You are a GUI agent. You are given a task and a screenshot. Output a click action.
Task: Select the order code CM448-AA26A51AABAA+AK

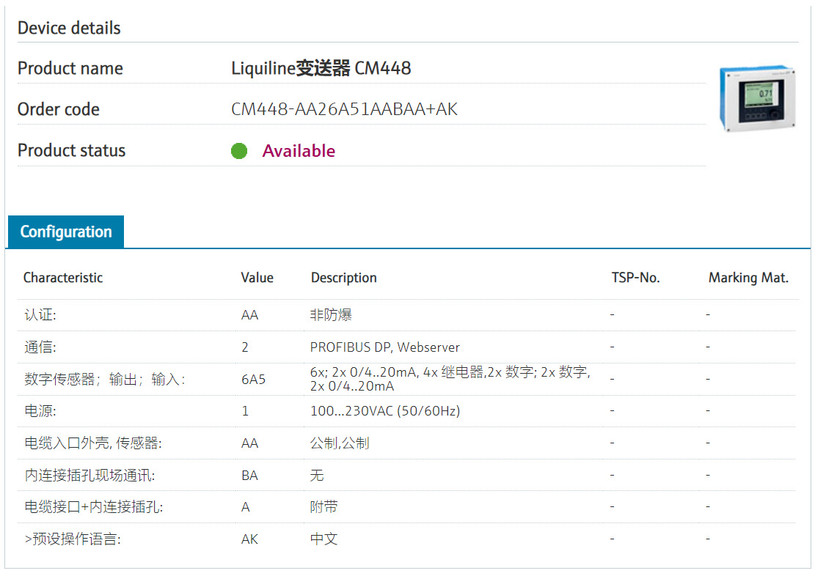pos(344,110)
